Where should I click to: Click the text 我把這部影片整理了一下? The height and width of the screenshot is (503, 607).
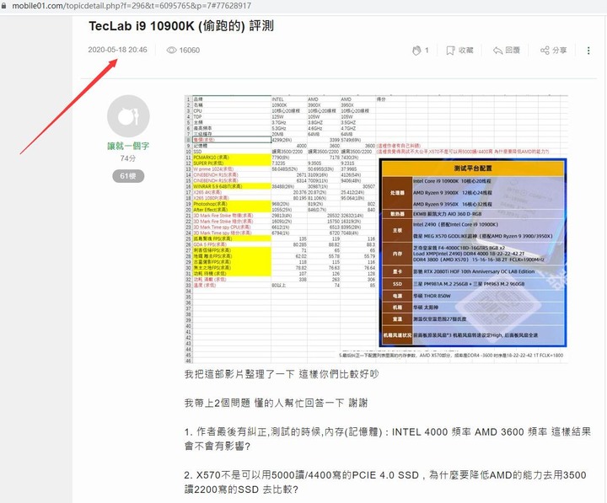[x=239, y=374]
